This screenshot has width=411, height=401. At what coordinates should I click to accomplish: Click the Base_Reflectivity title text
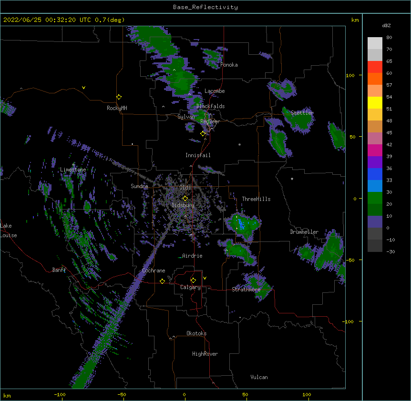point(205,7)
